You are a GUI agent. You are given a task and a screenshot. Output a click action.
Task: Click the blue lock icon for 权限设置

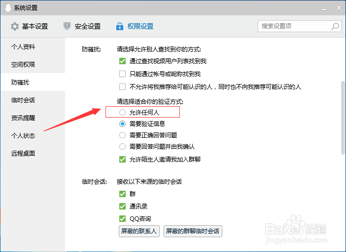click(x=120, y=26)
